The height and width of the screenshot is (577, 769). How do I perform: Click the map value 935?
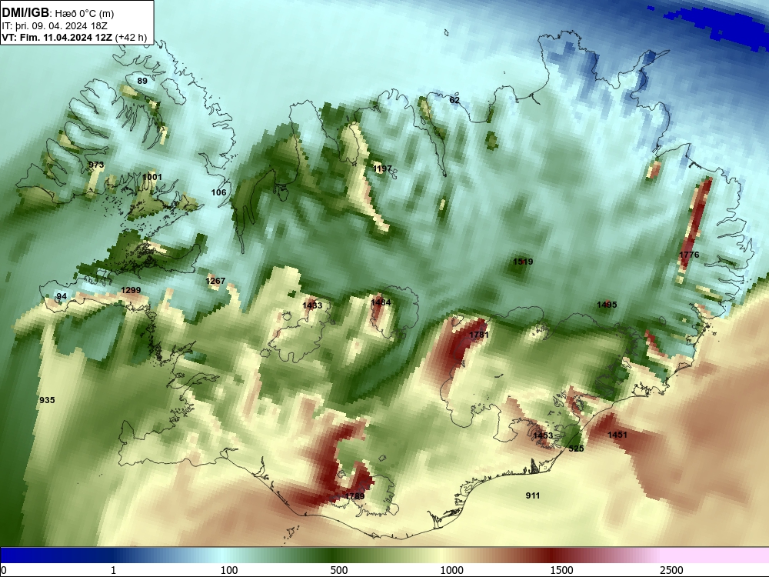tap(47, 400)
